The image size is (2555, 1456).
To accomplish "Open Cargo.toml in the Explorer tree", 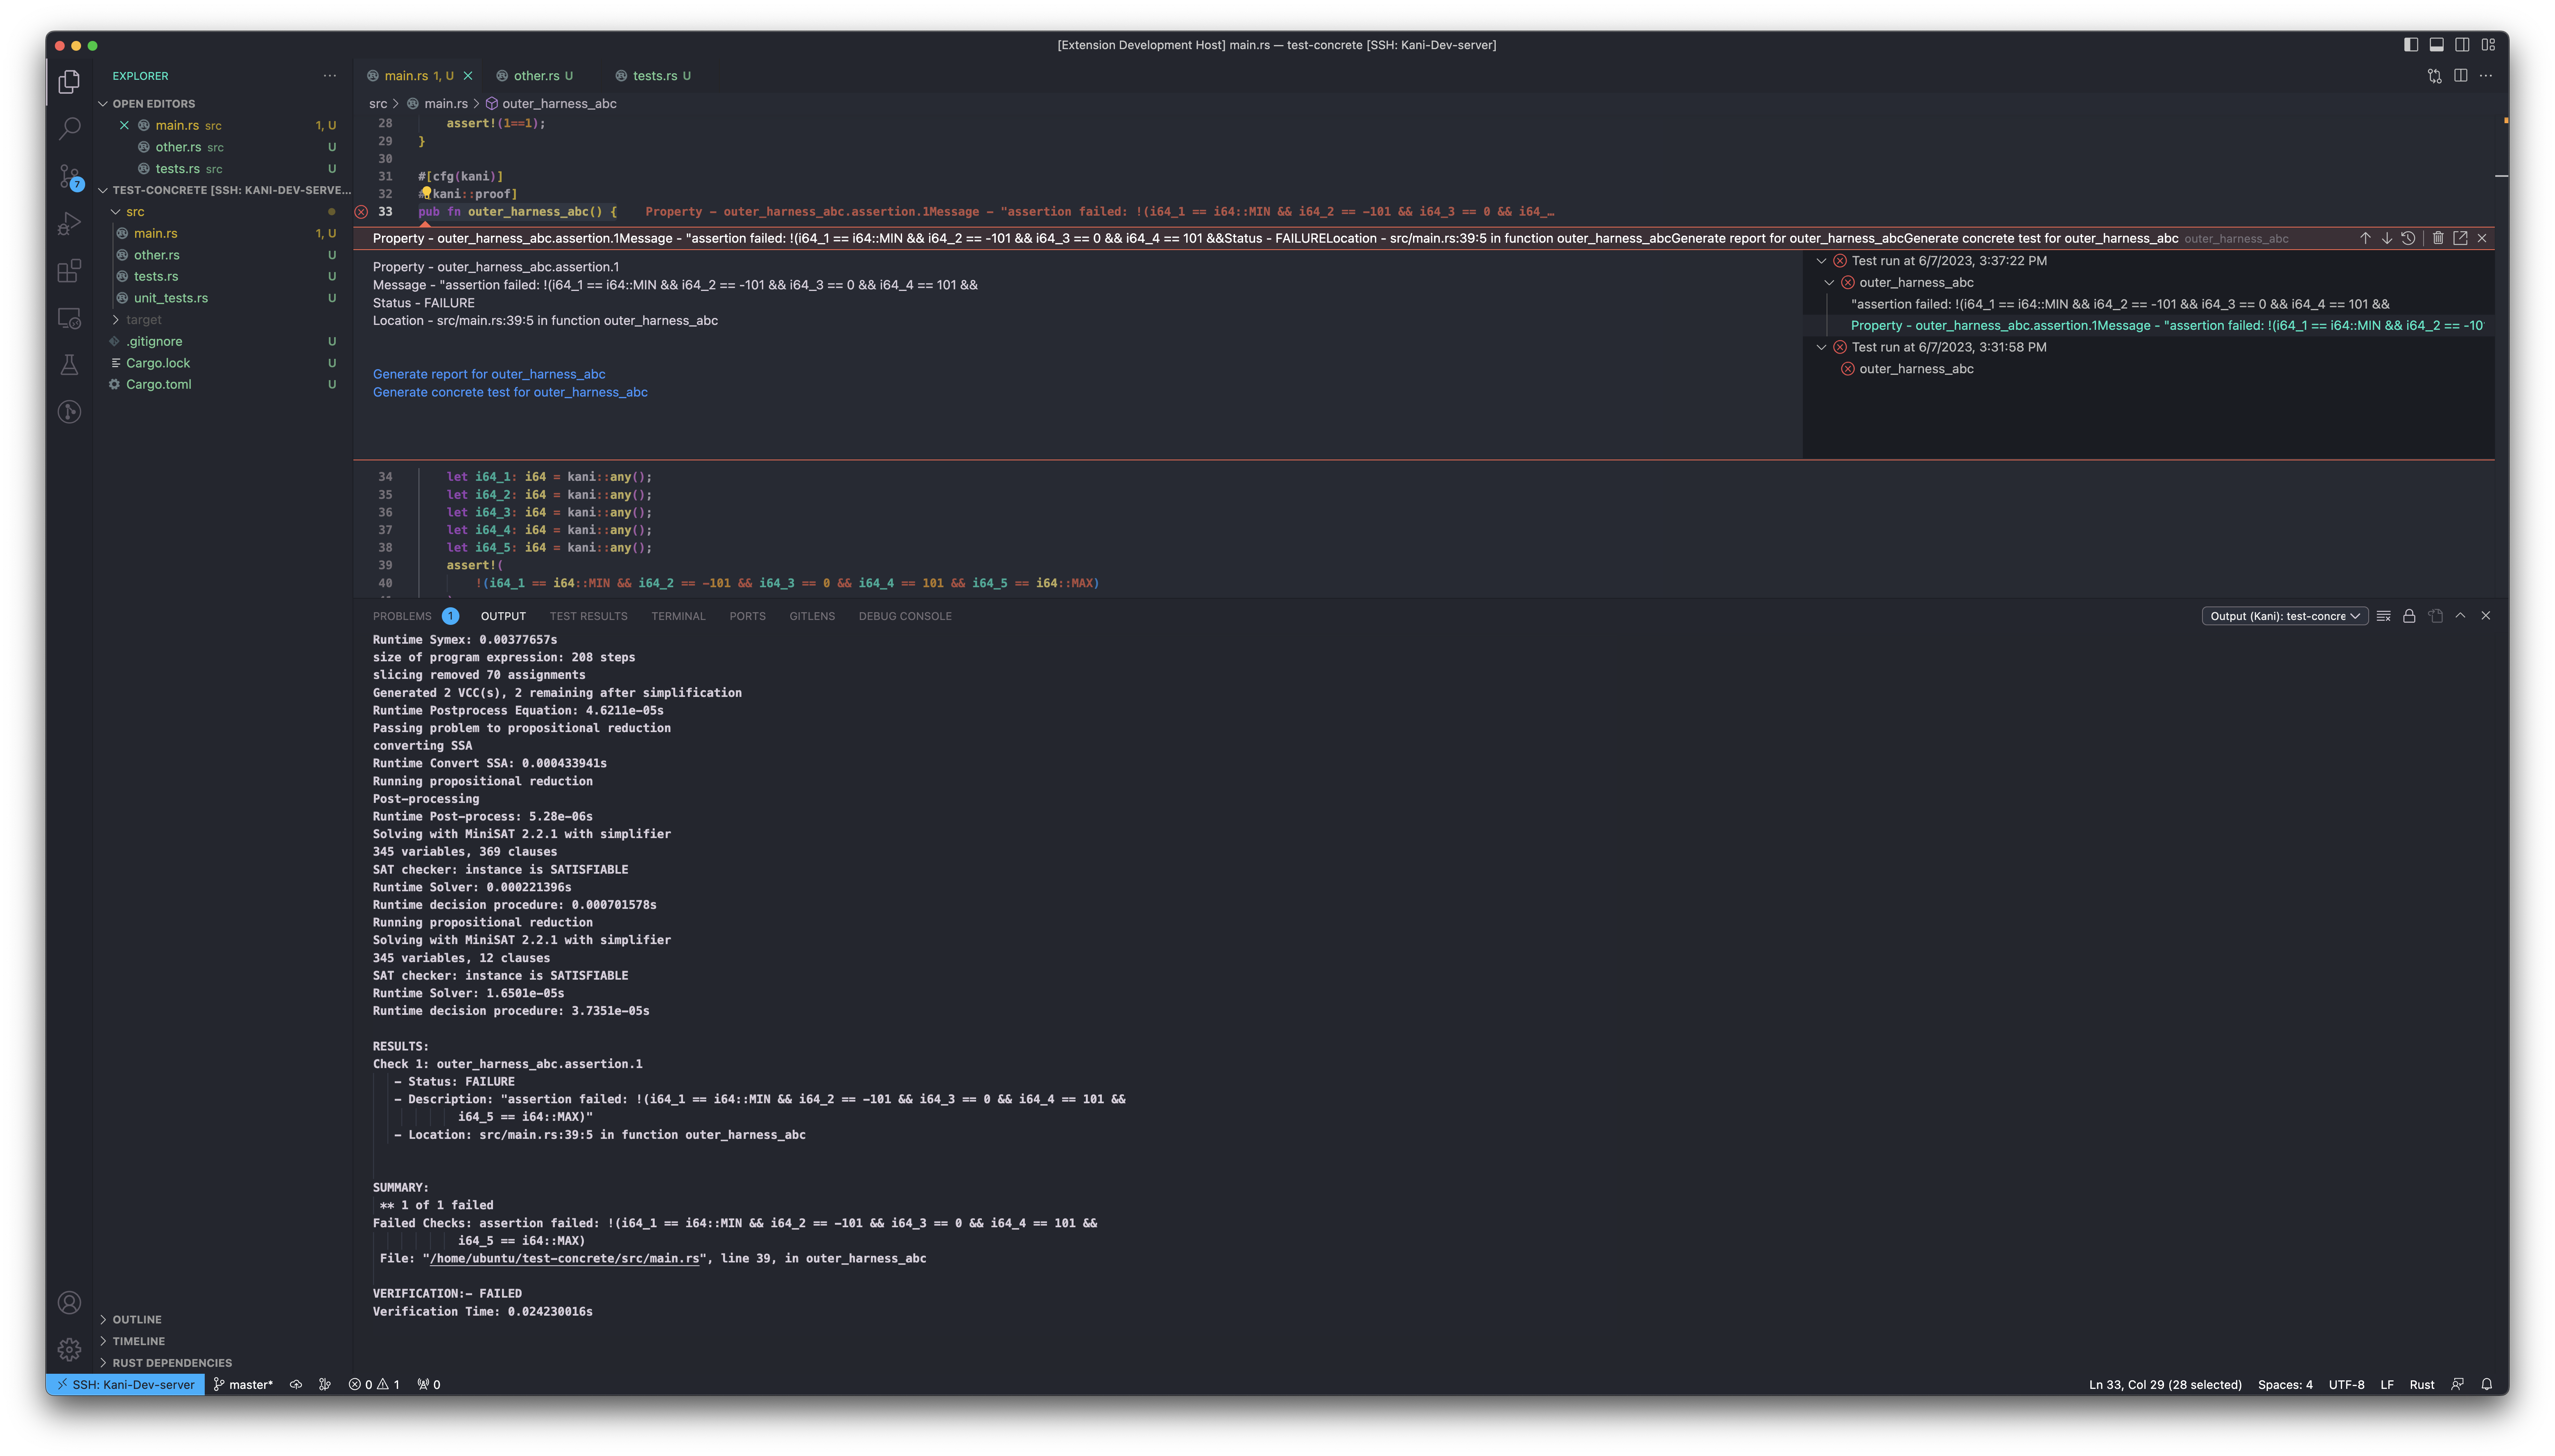I will tap(158, 384).
